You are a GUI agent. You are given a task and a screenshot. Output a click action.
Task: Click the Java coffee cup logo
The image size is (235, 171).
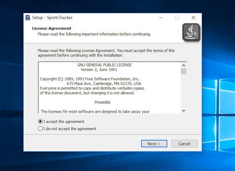tap(191, 32)
